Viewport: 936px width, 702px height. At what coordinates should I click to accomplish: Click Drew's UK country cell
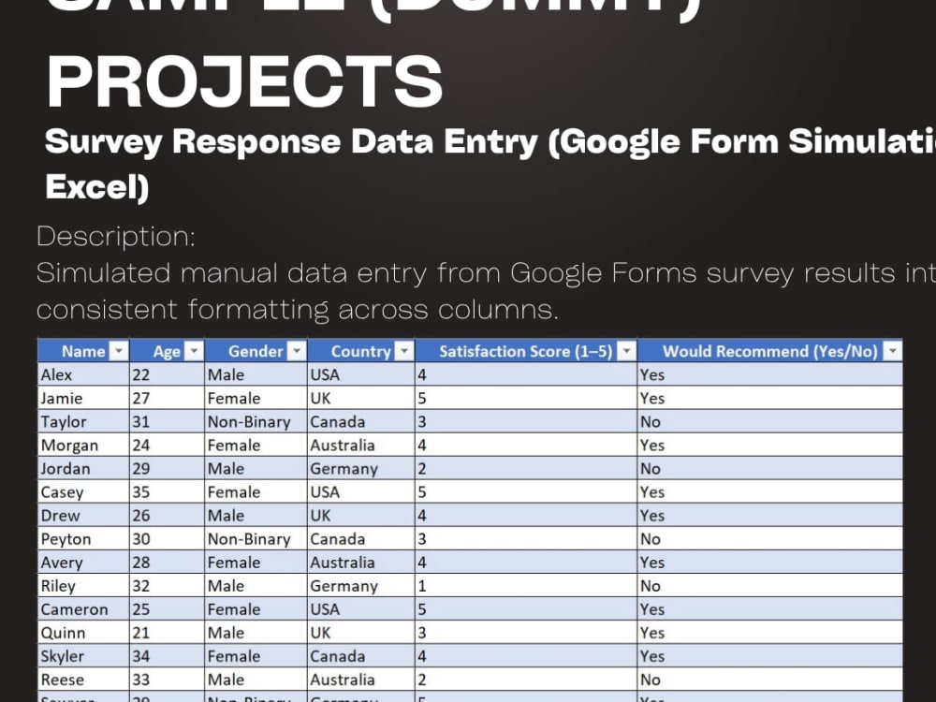coord(360,515)
